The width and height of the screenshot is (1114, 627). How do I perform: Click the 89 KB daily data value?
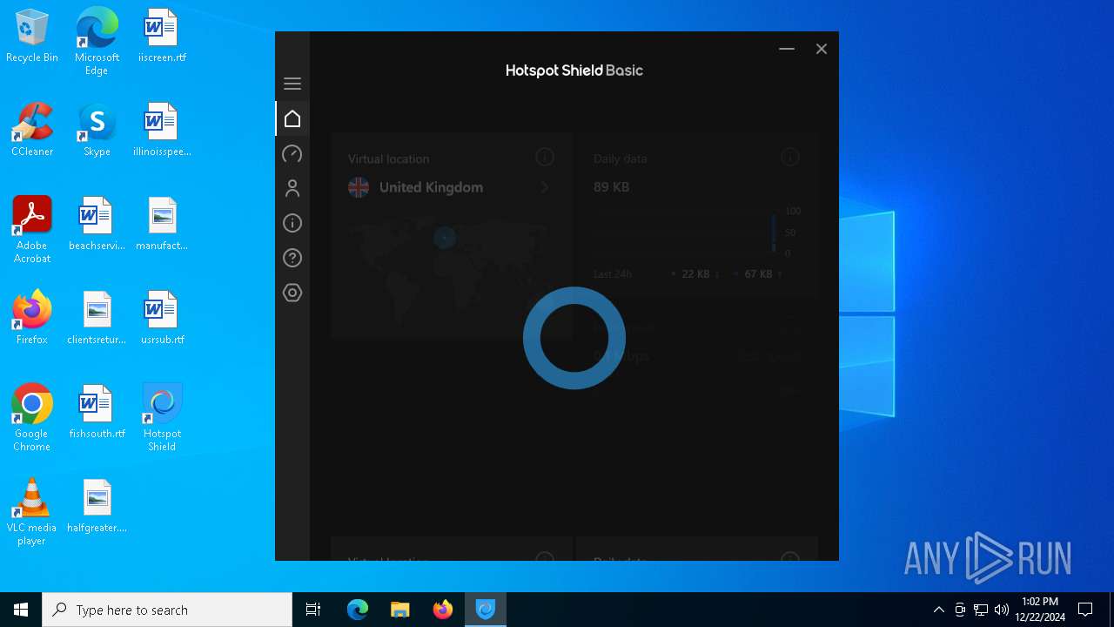click(x=611, y=187)
